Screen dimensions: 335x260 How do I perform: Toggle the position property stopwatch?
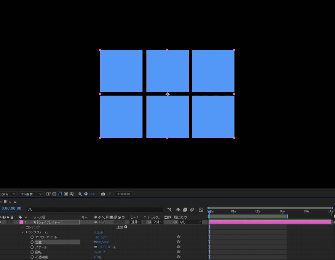coord(32,242)
